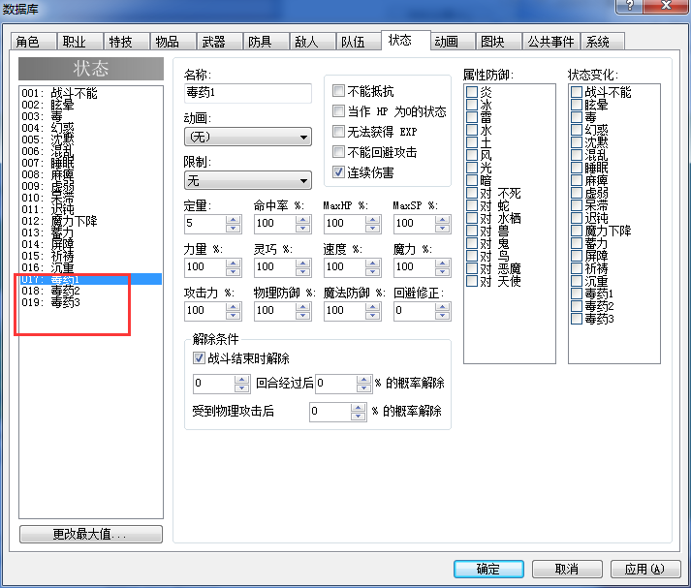The image size is (691, 588).
Task: Select state 019: 毒药3
Action: click(91, 302)
